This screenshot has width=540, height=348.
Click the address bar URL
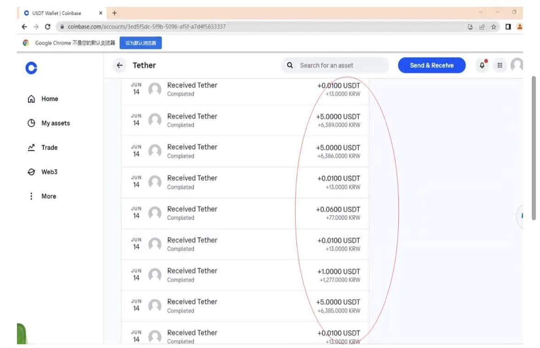(147, 27)
